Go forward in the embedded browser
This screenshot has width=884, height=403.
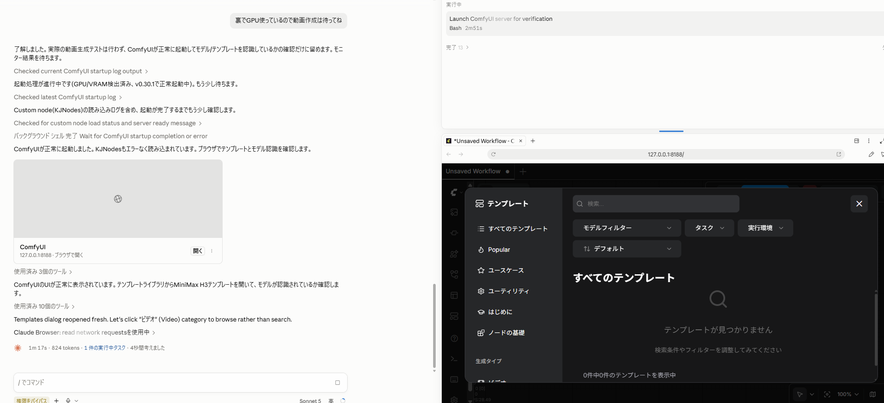461,154
